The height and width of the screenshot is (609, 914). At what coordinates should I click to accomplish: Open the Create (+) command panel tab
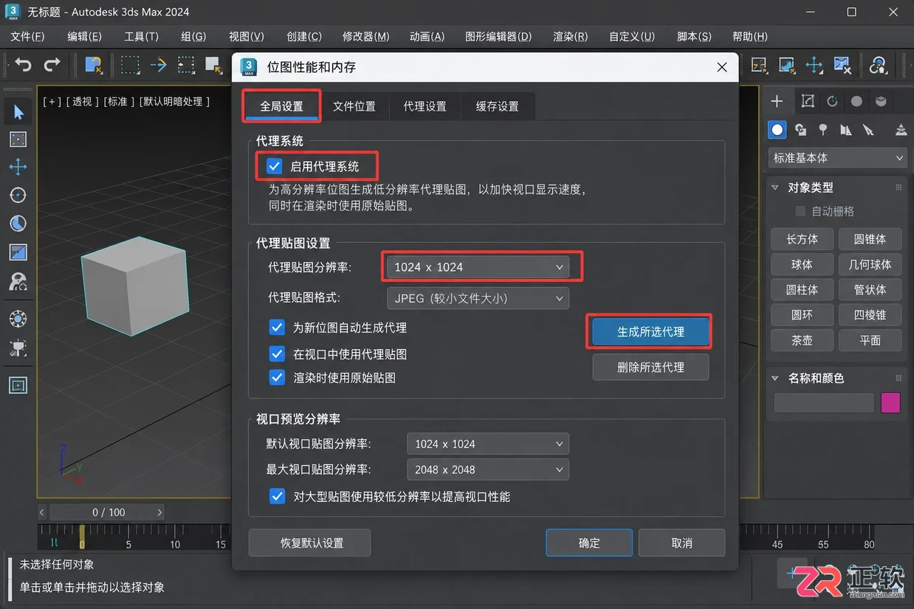(x=777, y=101)
